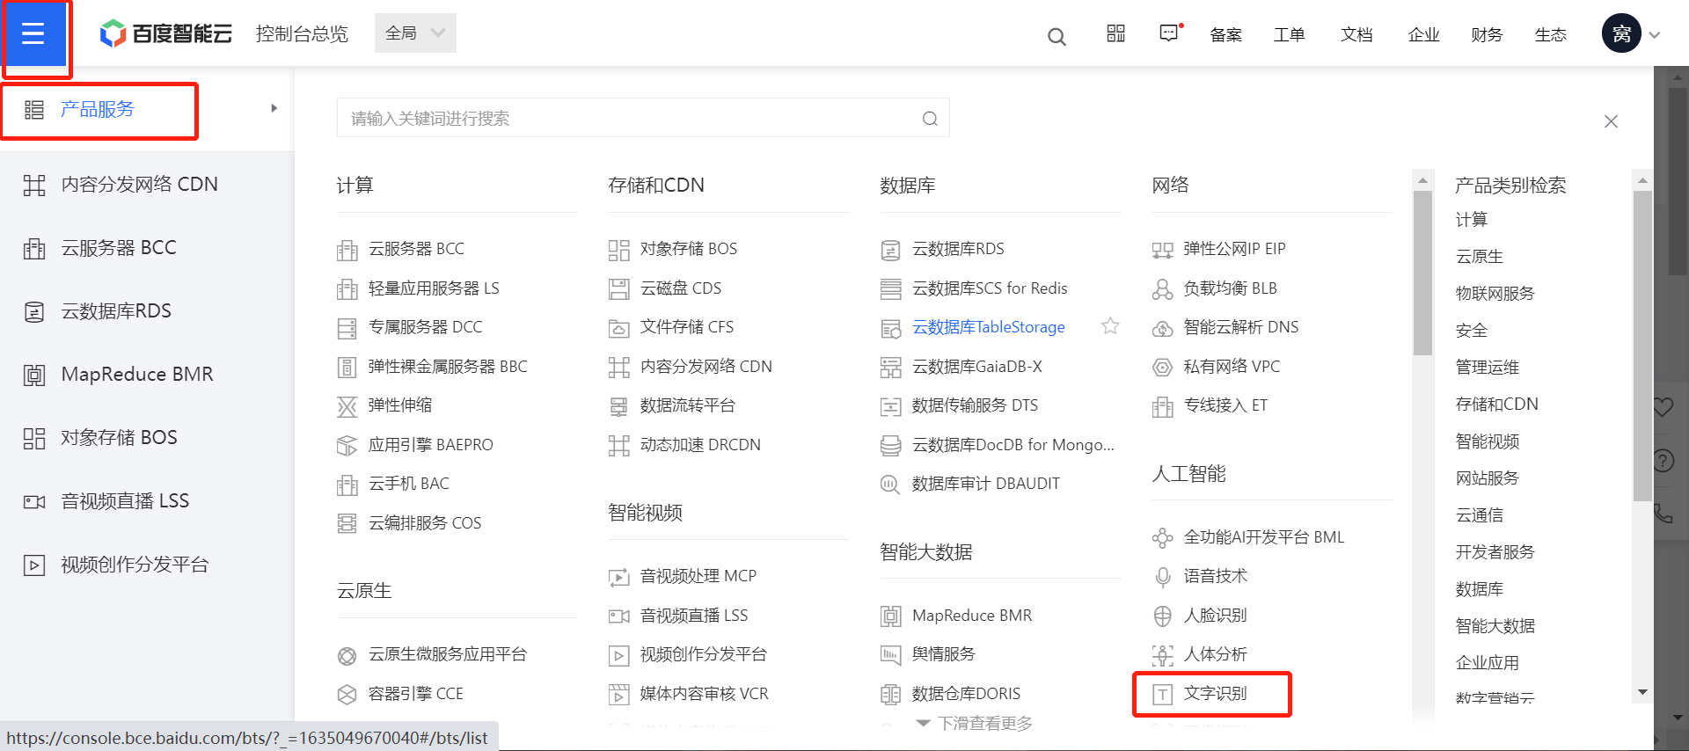Jump to 云原生 in category index
The height and width of the screenshot is (751, 1689).
[x=1479, y=257]
